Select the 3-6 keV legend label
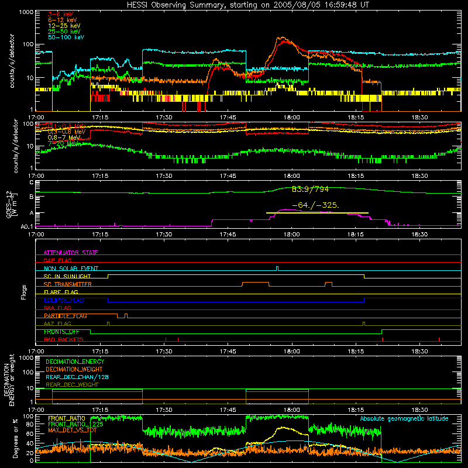Image resolution: width=468 pixels, height=468 pixels. (61, 14)
